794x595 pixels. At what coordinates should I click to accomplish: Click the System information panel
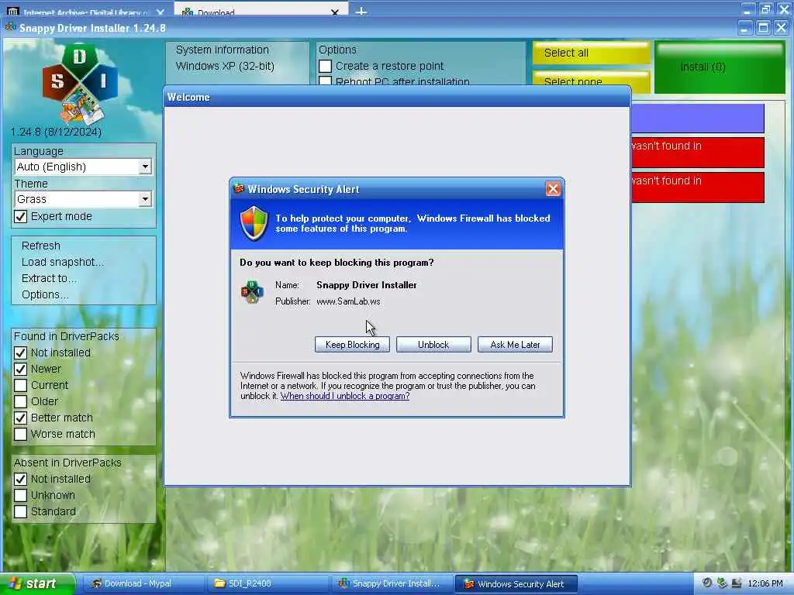tap(237, 63)
